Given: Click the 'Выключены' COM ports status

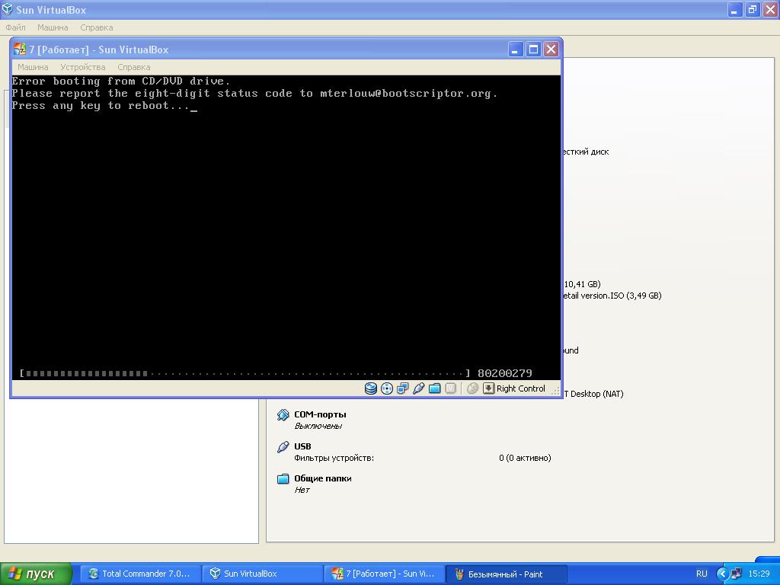Looking at the screenshot, I should click(x=318, y=426).
